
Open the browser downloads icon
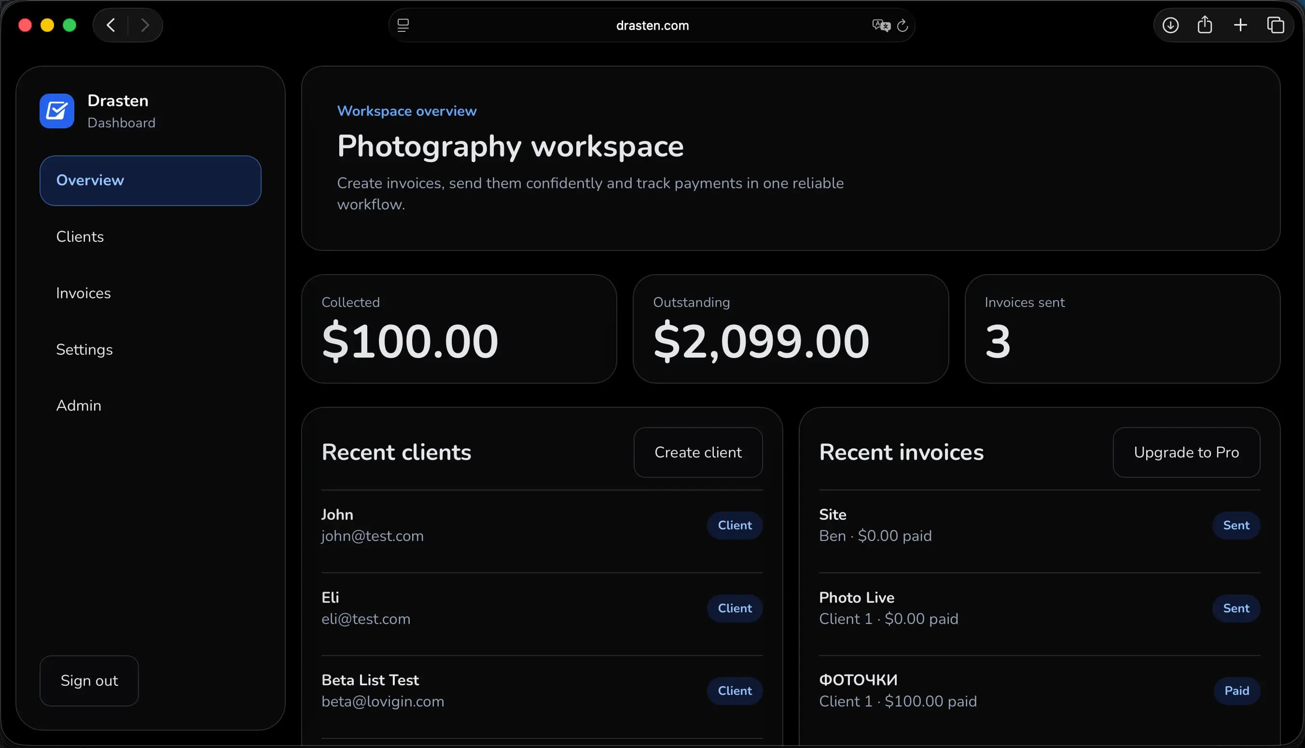click(1170, 25)
